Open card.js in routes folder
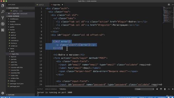Viewport: 174px width, 98px height. pyautogui.click(x=13, y=38)
